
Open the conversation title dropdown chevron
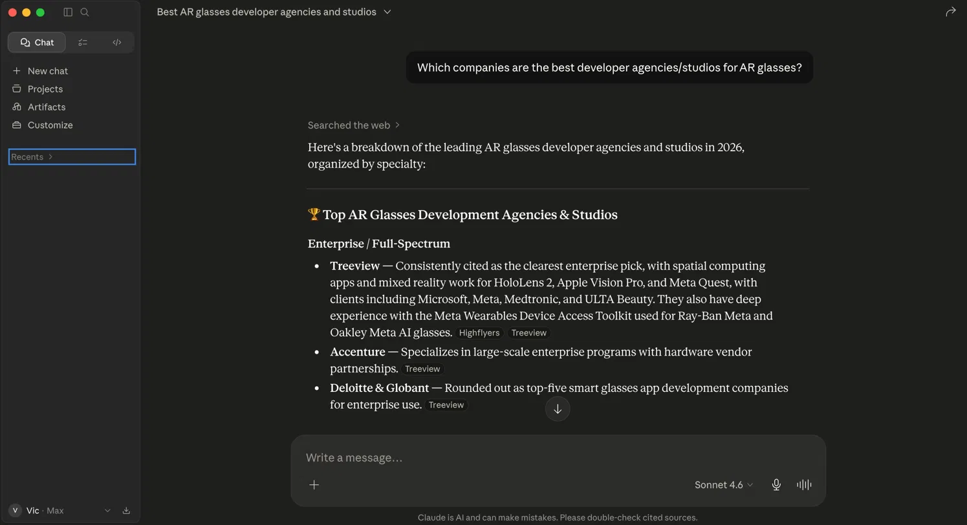click(387, 12)
